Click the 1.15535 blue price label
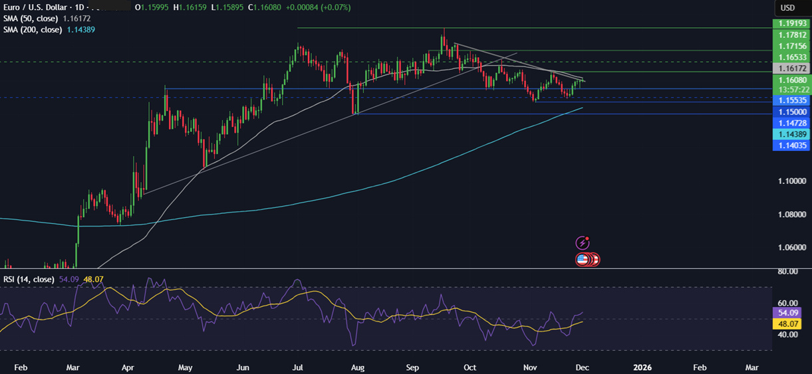Image resolution: width=812 pixels, height=374 pixels. pyautogui.click(x=791, y=100)
